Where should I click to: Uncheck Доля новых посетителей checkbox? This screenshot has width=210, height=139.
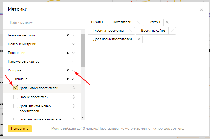[x=16, y=88]
